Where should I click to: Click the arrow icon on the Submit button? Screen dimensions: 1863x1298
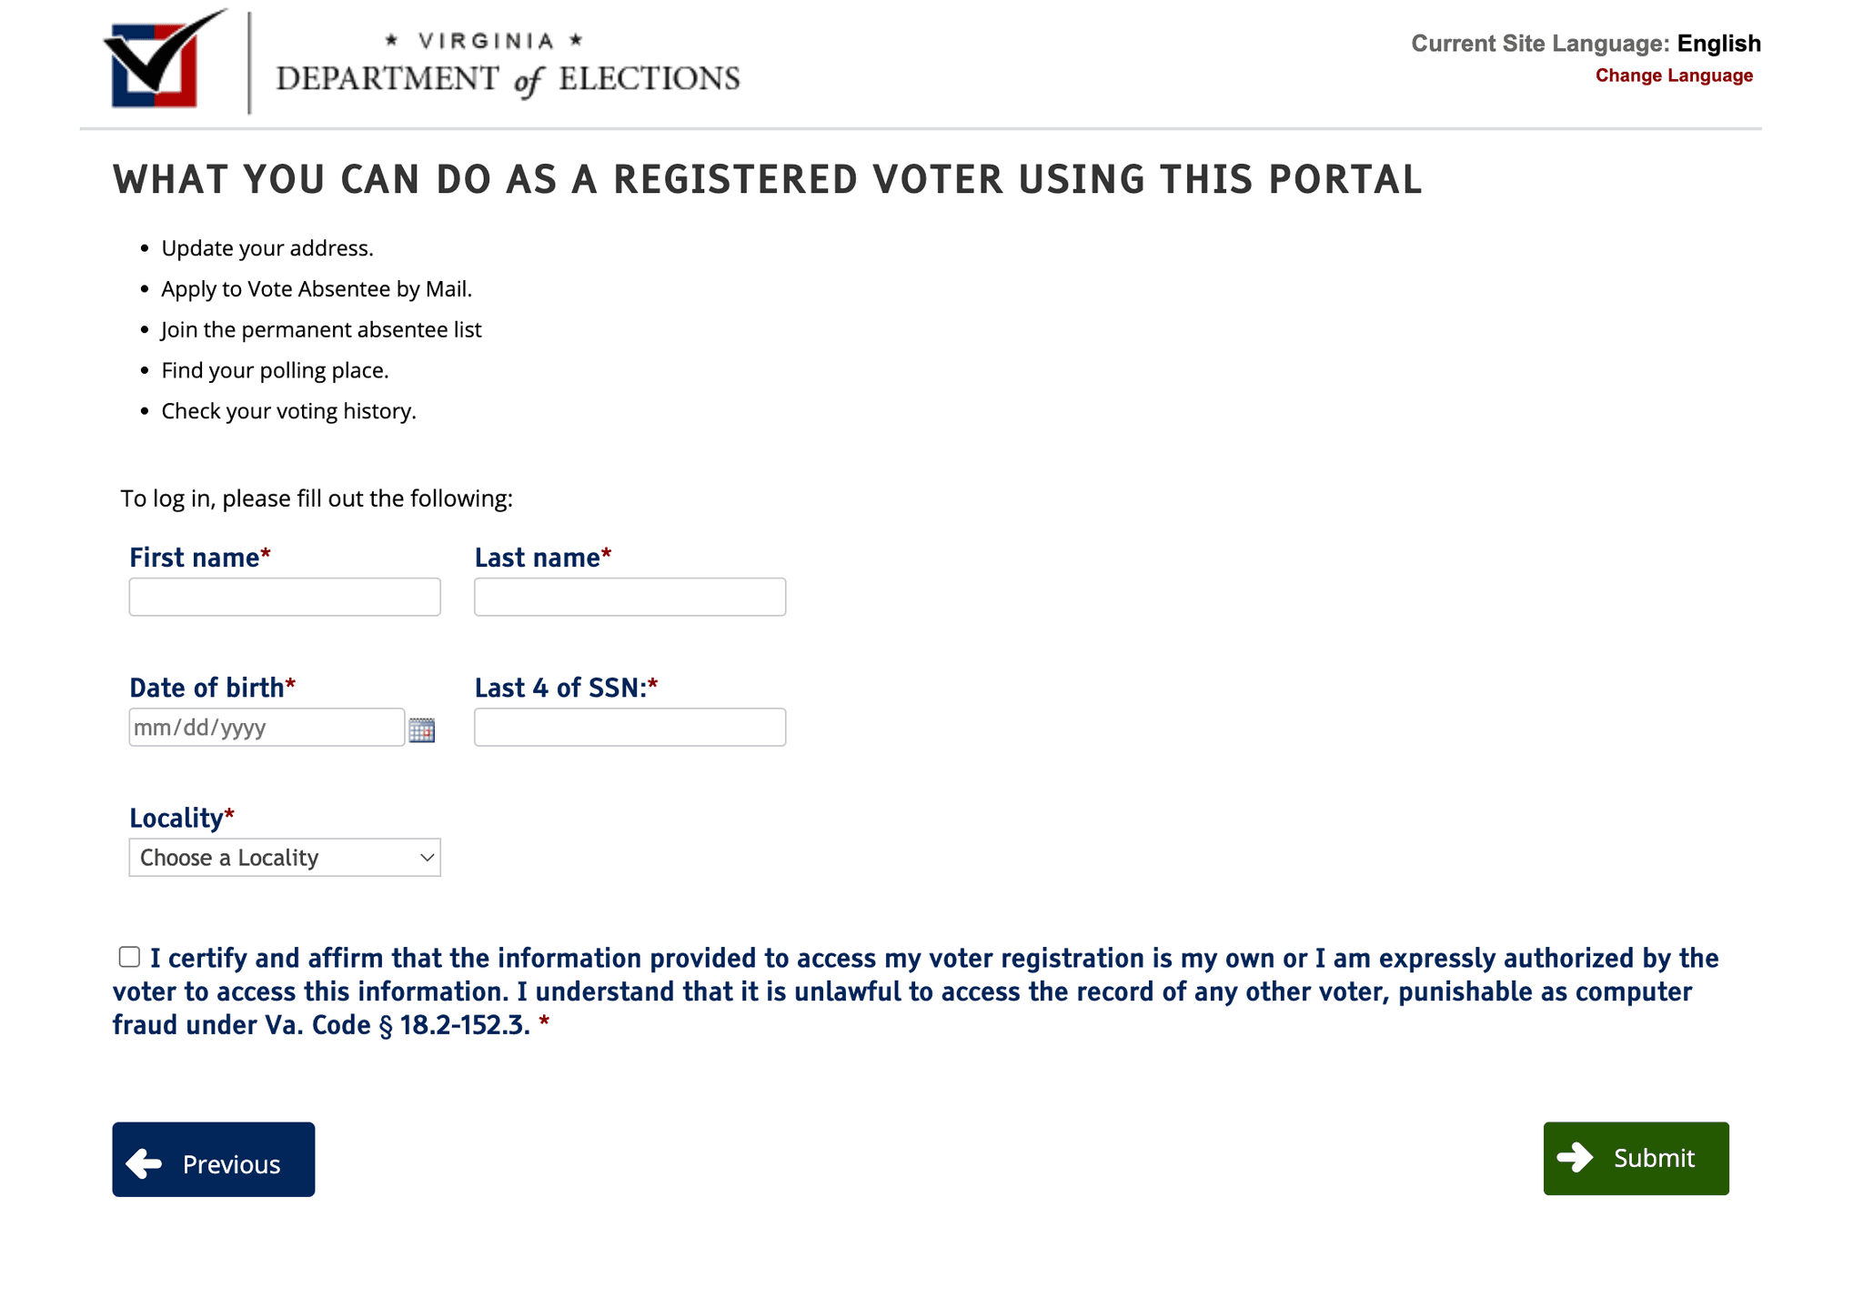[x=1574, y=1158]
